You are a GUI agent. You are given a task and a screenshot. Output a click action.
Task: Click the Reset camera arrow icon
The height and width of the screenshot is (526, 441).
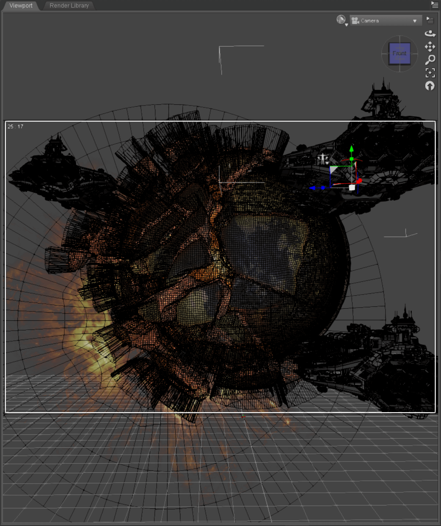click(x=430, y=86)
